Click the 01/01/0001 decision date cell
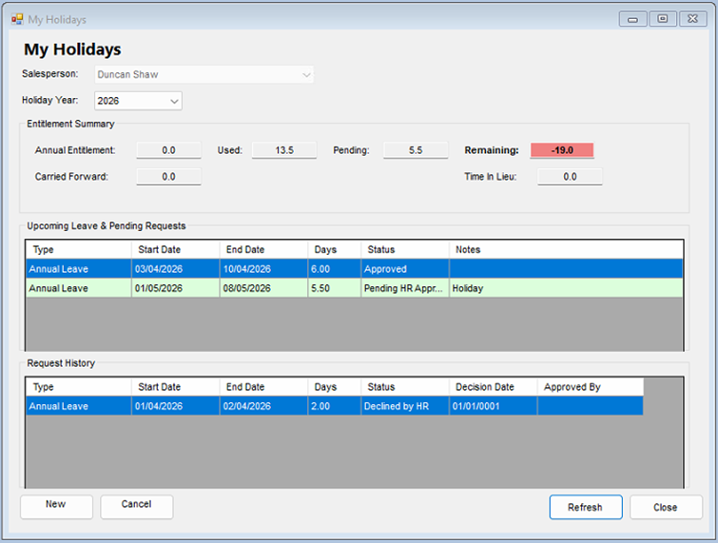Viewport: 718px width, 543px height. click(494, 406)
